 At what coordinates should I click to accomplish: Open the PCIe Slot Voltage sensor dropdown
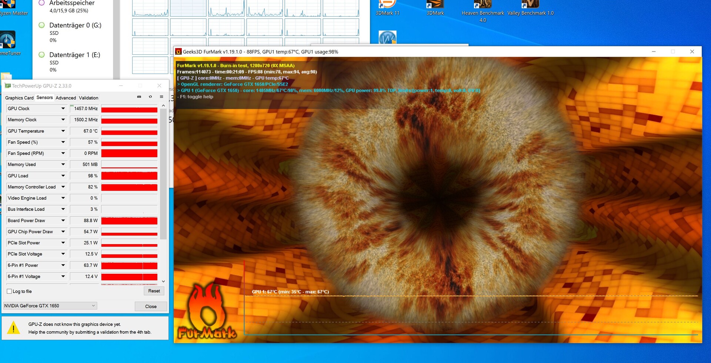(63, 254)
